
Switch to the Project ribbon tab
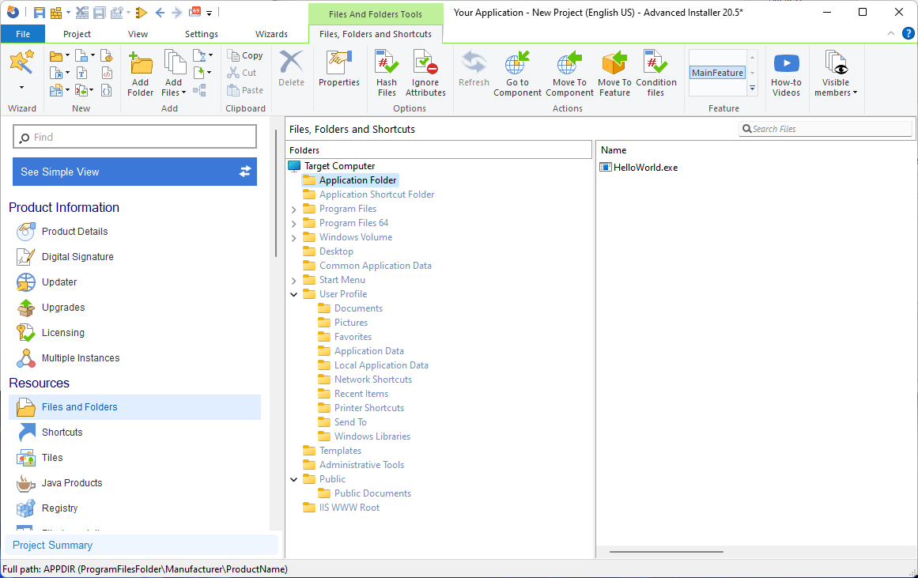(77, 34)
